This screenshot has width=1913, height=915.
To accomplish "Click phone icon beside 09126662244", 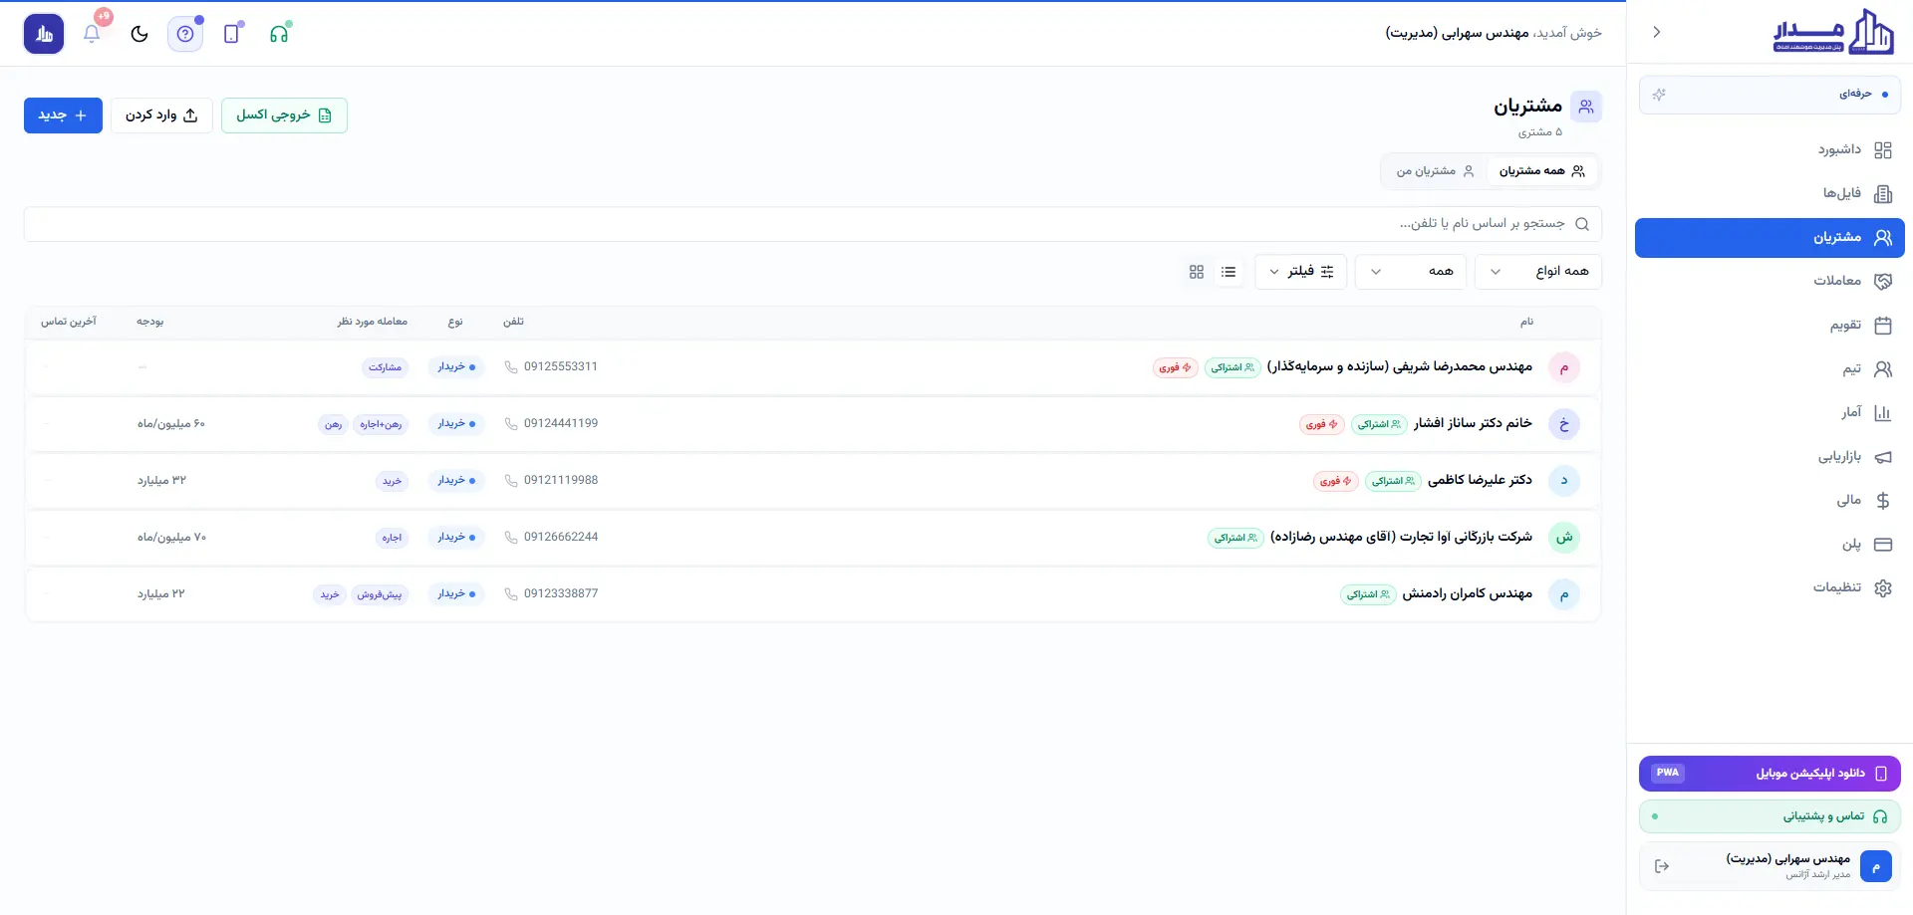I will 511,538.
